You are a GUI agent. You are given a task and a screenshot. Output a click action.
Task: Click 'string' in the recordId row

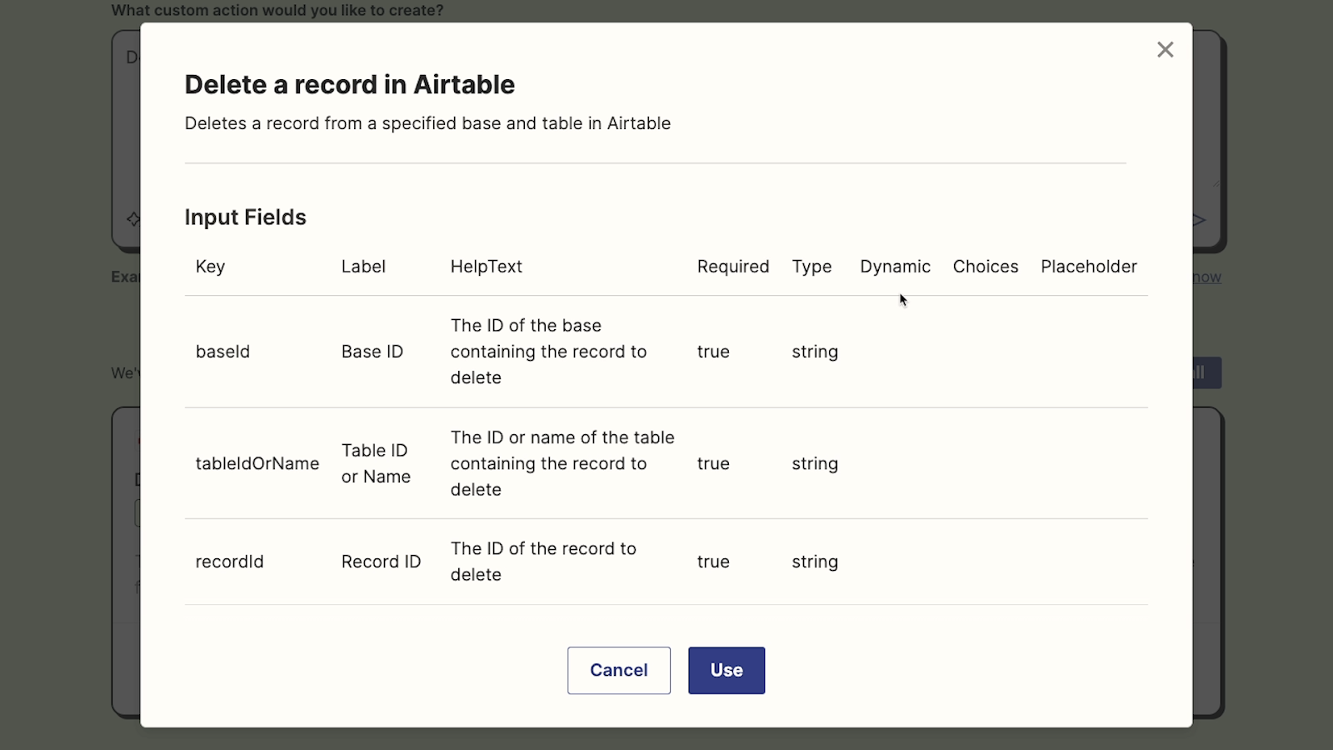pos(815,562)
